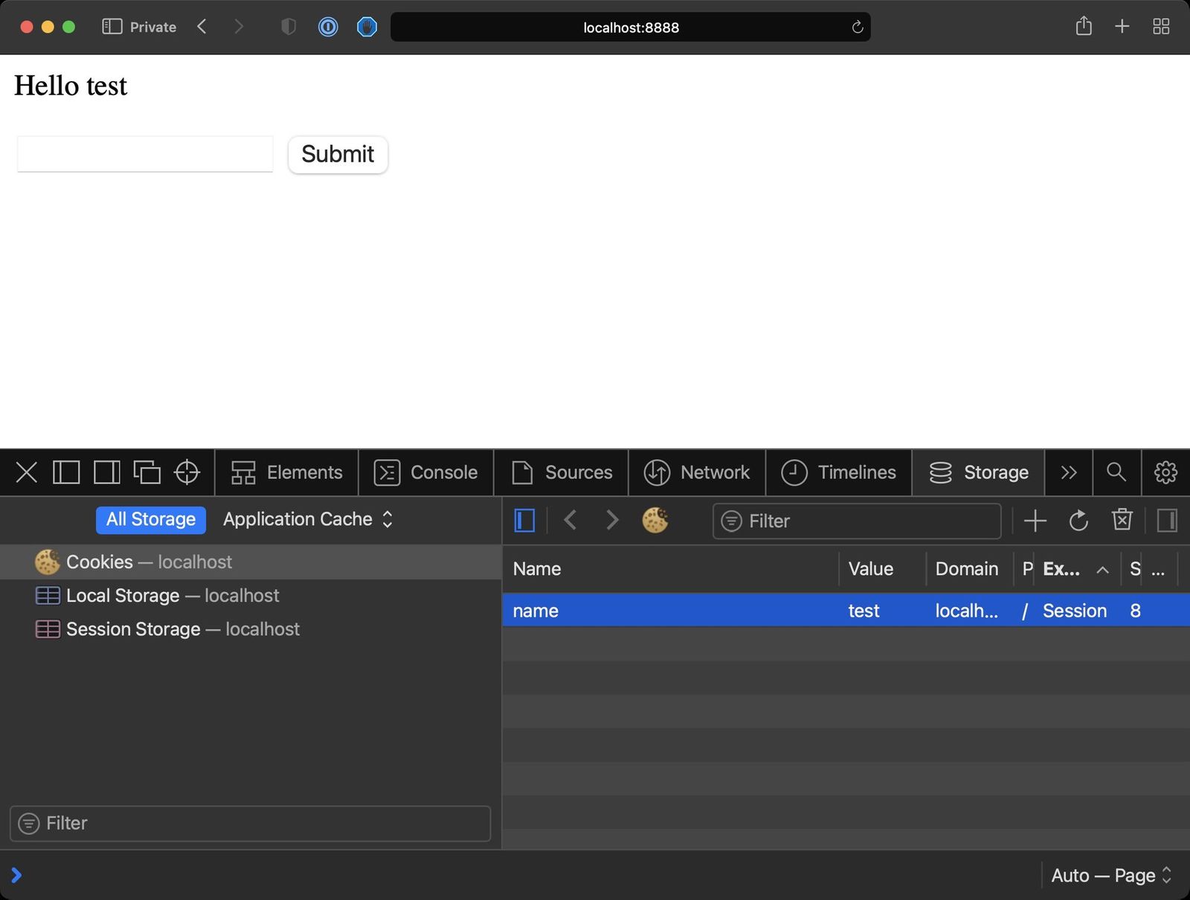Open the Auto — Page context dropdown
1190x900 pixels.
point(1110,875)
